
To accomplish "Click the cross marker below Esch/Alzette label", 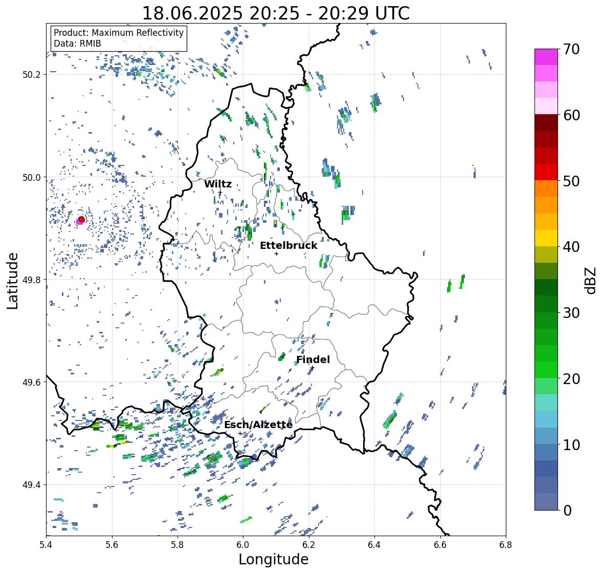I will pyautogui.click(x=240, y=433).
